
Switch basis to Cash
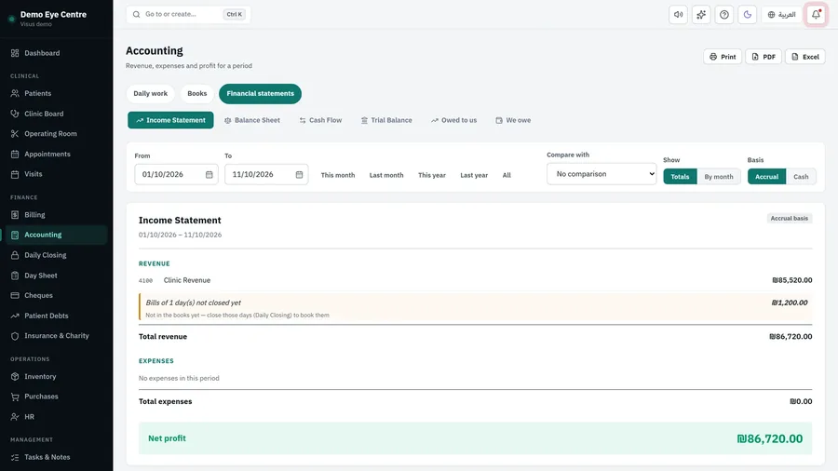click(x=801, y=177)
